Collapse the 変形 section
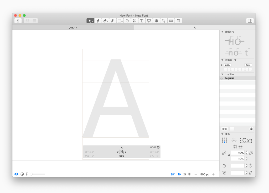This screenshot has height=193, width=269. [x=222, y=134]
